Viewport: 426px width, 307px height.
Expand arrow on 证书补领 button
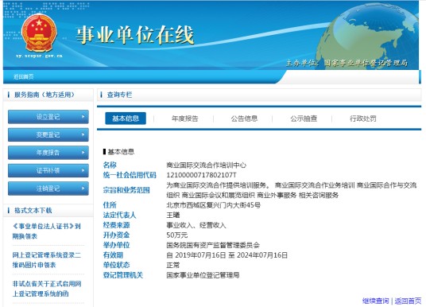click(83, 170)
